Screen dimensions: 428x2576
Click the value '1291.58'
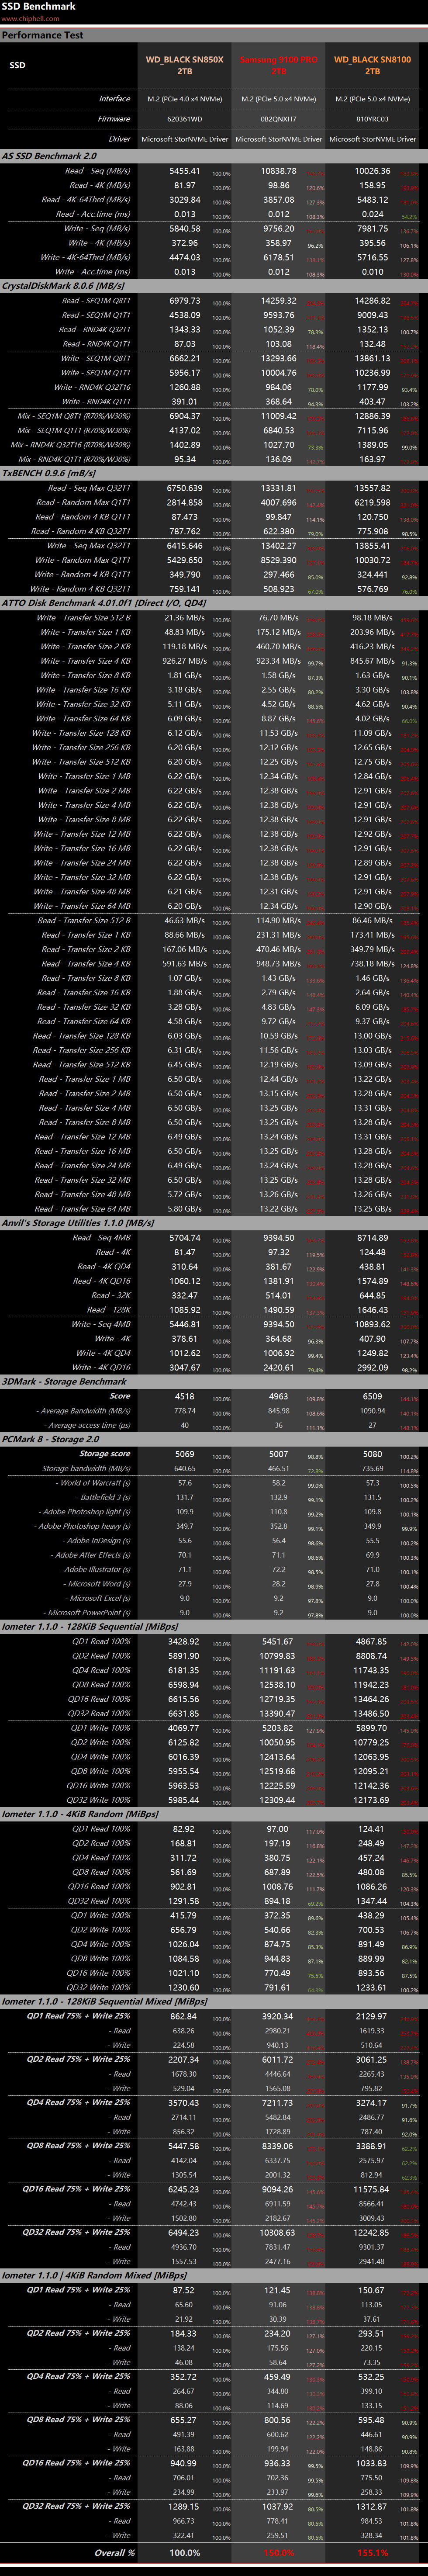pyautogui.click(x=185, y=1901)
